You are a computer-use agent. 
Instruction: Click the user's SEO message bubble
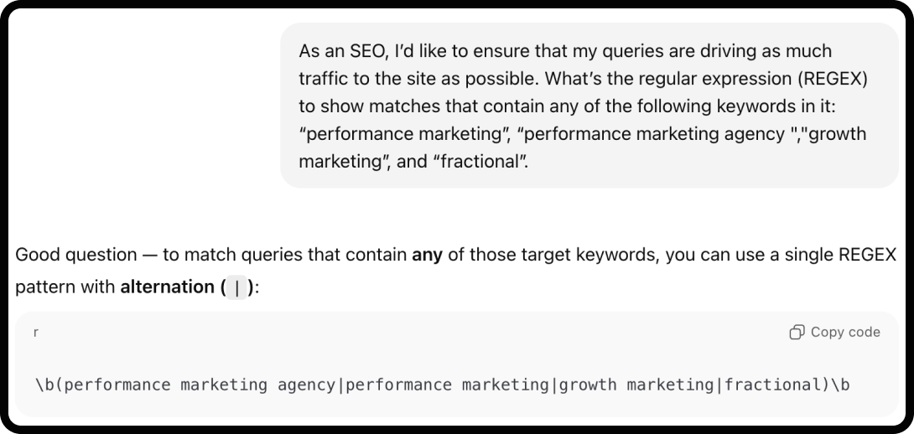click(589, 105)
